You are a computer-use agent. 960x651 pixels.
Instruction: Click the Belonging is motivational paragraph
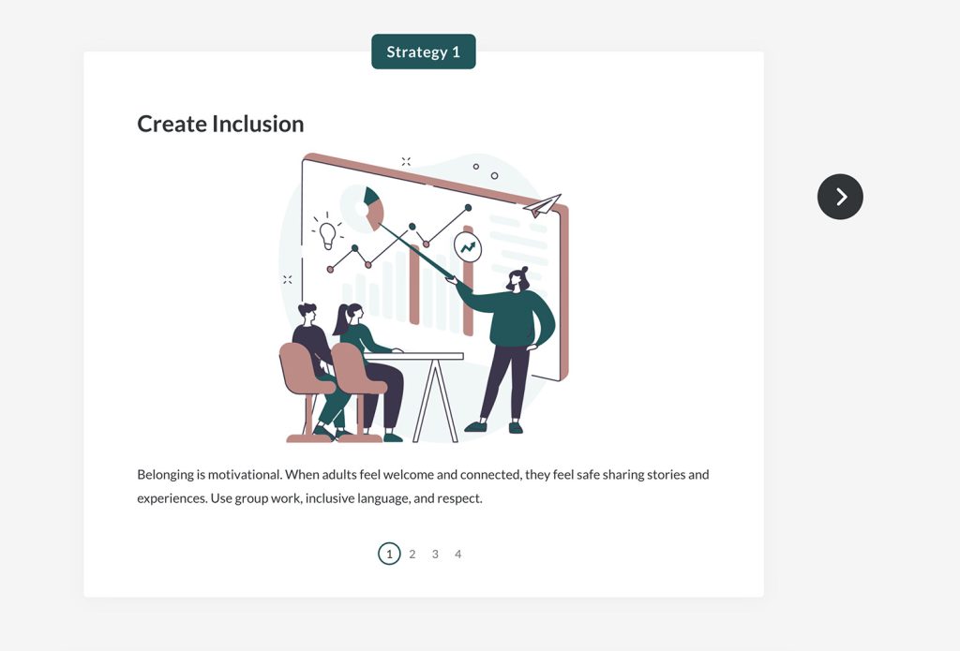423,486
